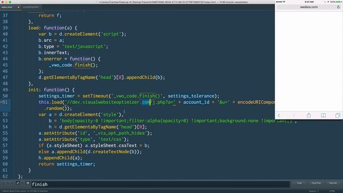Viewport: 343px width, 193px height.
Task: Click the green zoom window button
Action: pyautogui.click(x=10, y=2)
